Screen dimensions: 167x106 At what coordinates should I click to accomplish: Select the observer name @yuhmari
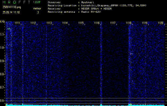(x=88, y=2)
